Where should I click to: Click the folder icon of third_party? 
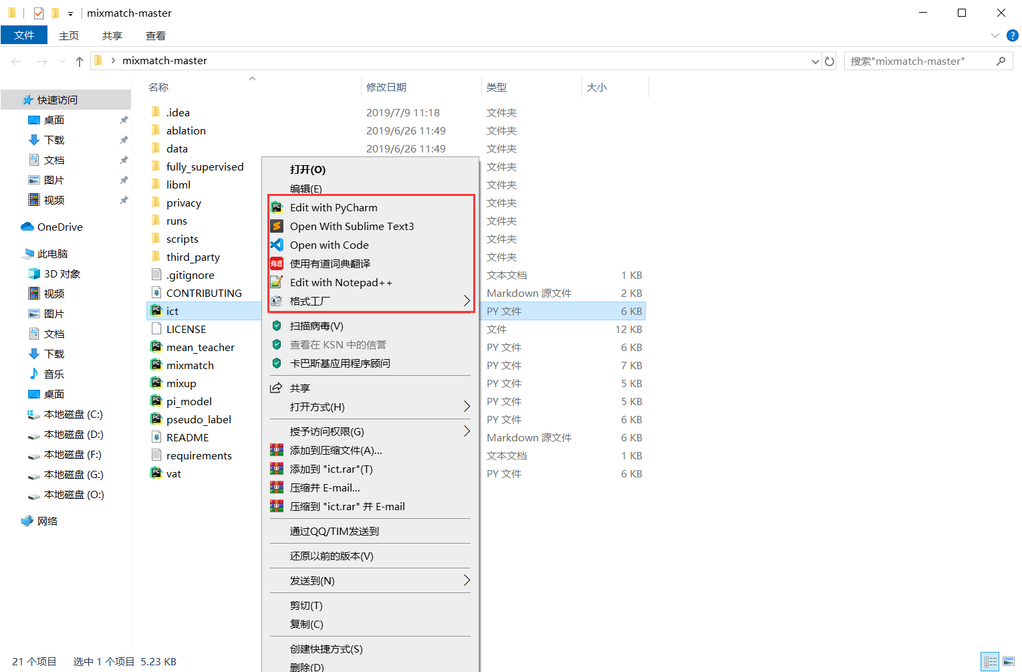pos(156,257)
